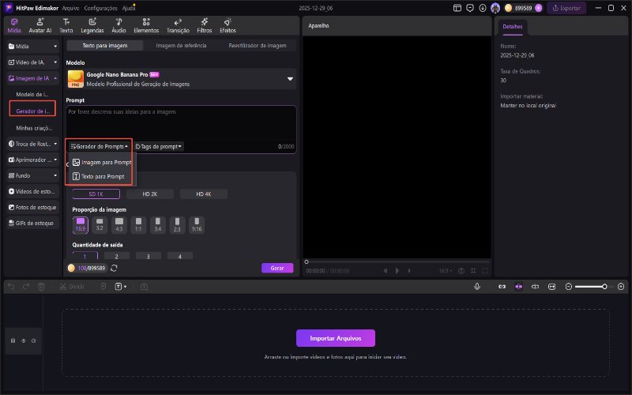The image size is (632, 395).
Task: Click the timeline zoom slider handle
Action: coord(604,287)
